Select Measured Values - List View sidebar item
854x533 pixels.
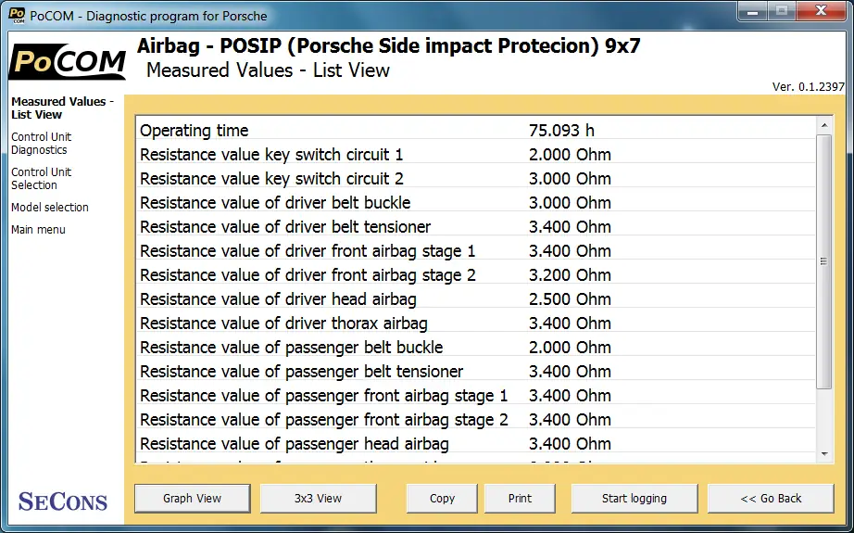pyautogui.click(x=62, y=108)
